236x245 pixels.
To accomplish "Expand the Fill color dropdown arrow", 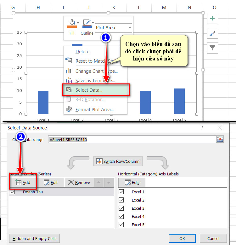I will pos(78,23).
